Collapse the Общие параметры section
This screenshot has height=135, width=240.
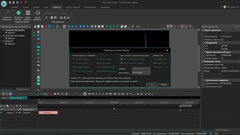202,30
